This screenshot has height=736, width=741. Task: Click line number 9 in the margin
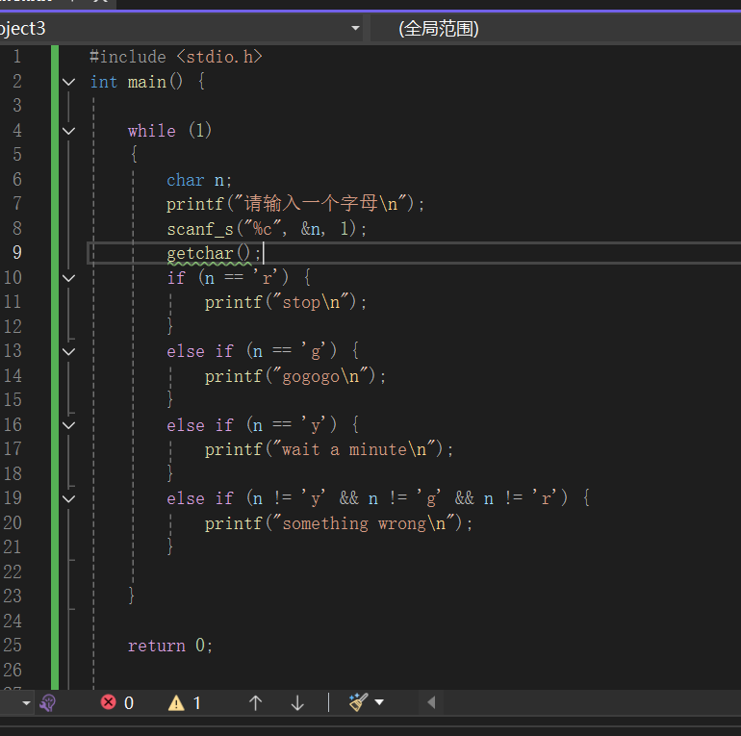point(17,252)
